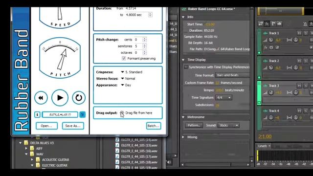Mute Track 1 with its M button

click(x=299, y=33)
